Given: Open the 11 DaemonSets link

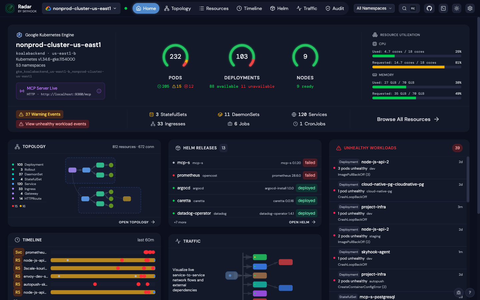Looking at the screenshot, I should point(239,114).
